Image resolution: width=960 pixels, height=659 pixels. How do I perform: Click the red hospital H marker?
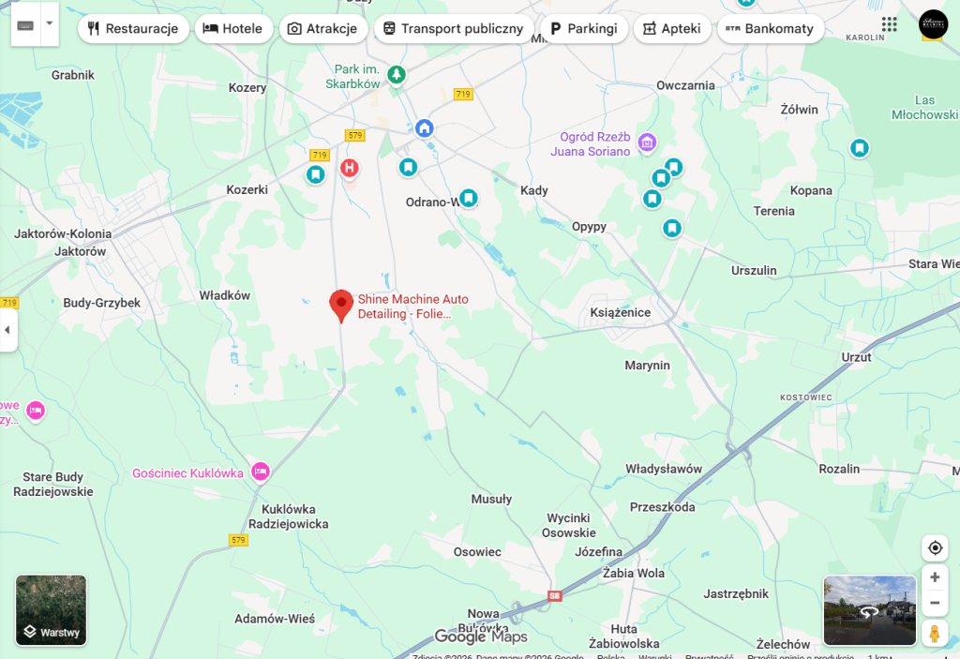349,168
